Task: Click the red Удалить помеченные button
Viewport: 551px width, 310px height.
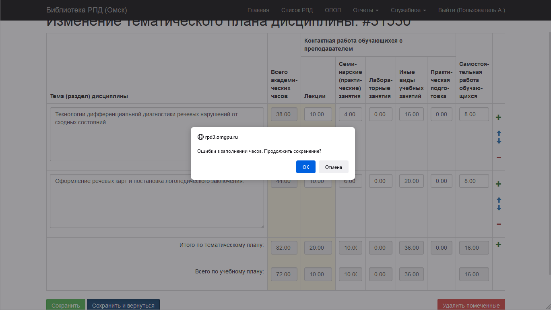Action: [471, 305]
